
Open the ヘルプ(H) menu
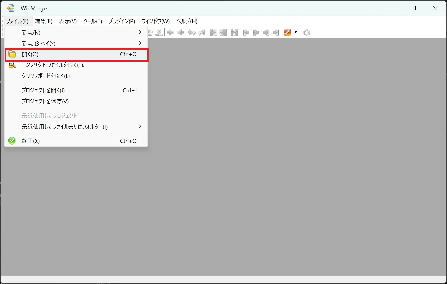coord(187,21)
